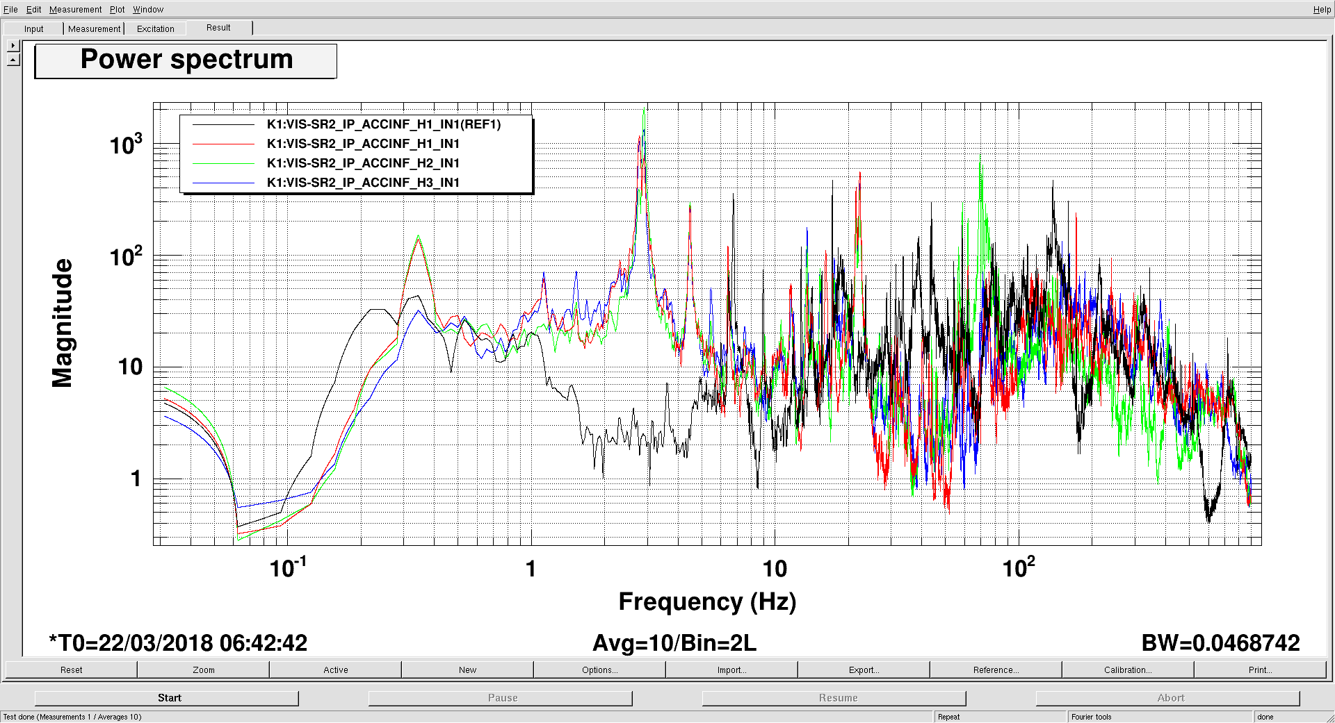This screenshot has width=1335, height=723.
Task: Select legend entry K1:VIS-SR2_IP_ACCINF_H2_IN1
Action: pyautogui.click(x=363, y=163)
